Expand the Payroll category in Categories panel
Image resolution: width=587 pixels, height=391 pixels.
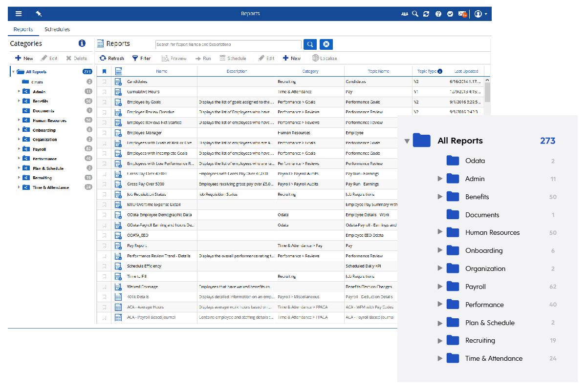tap(19, 149)
